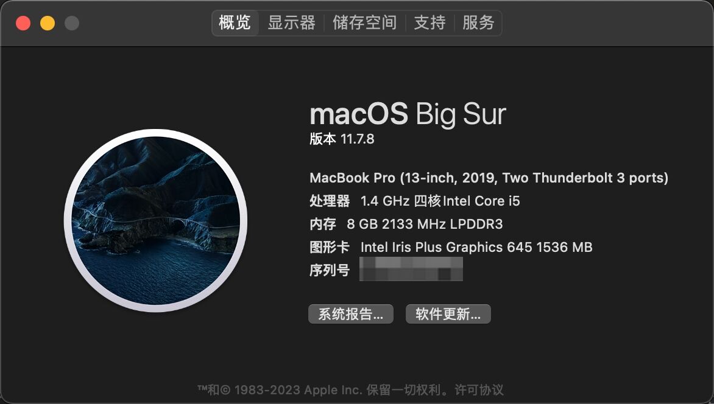This screenshot has height=404, width=714.
Task: Minimize window using yellow button
Action: [x=48, y=23]
